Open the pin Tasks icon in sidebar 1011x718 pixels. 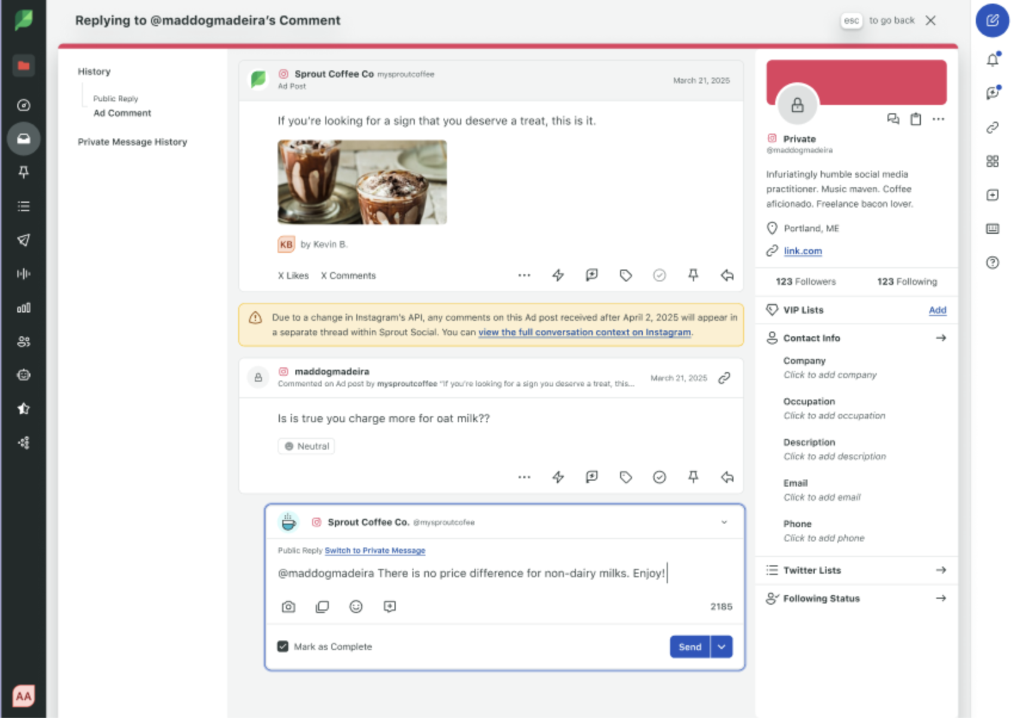(x=23, y=172)
